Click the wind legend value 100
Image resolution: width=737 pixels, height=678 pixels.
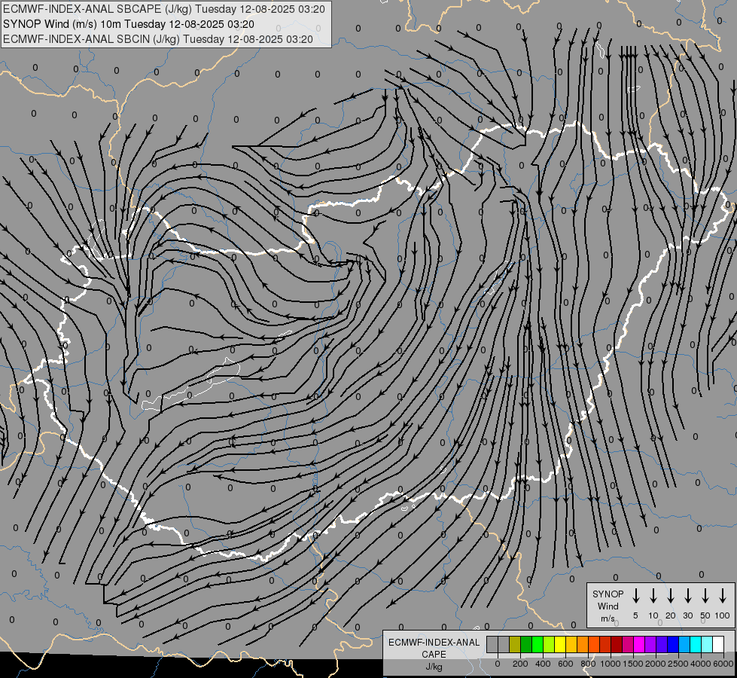pos(723,615)
